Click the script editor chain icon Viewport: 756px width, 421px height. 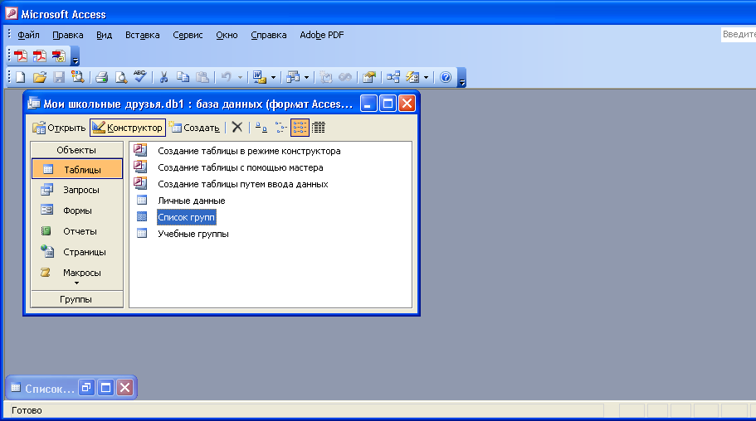tap(345, 77)
